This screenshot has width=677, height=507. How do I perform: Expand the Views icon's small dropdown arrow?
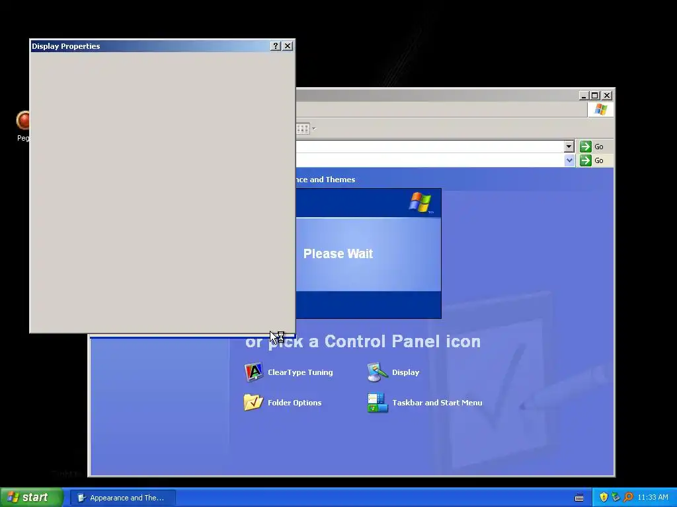coord(314,129)
